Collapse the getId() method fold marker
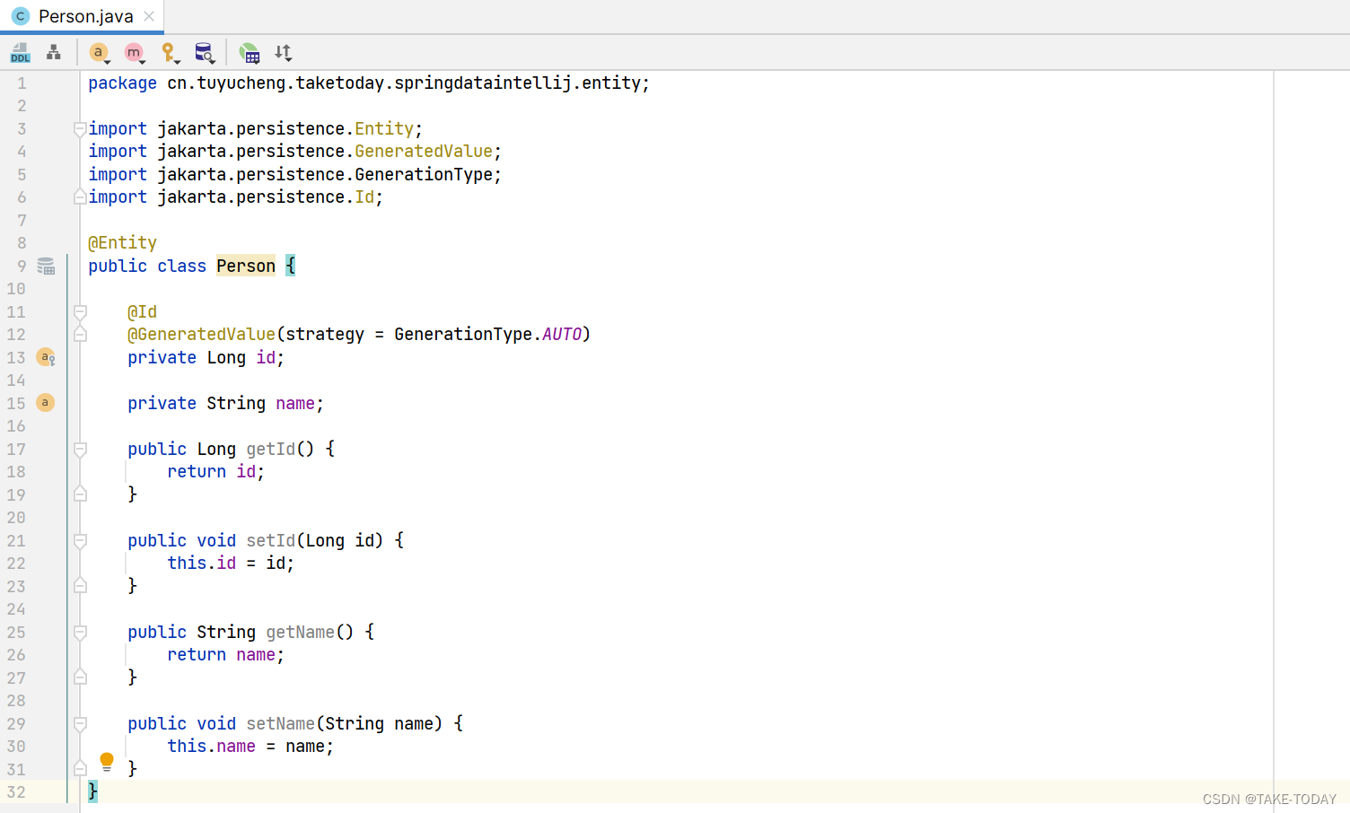The image size is (1350, 813). (80, 450)
